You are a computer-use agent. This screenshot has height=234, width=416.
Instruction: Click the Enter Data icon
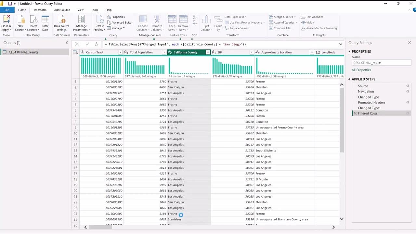(x=45, y=19)
